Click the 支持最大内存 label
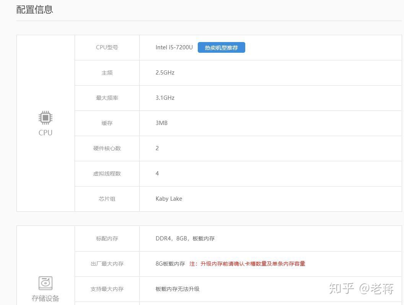Image resolution: width=404 pixels, height=305 pixels. click(x=107, y=289)
